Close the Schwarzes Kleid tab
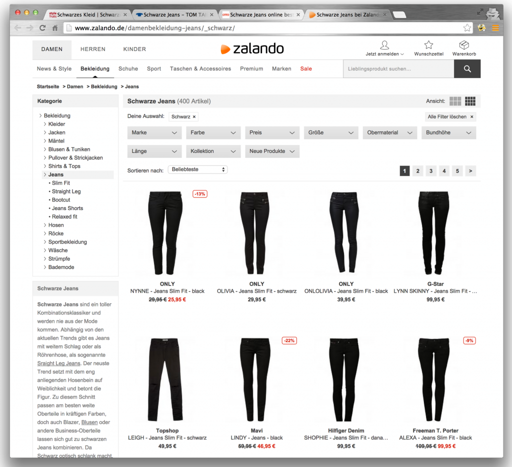The height and width of the screenshot is (467, 512). pos(125,14)
